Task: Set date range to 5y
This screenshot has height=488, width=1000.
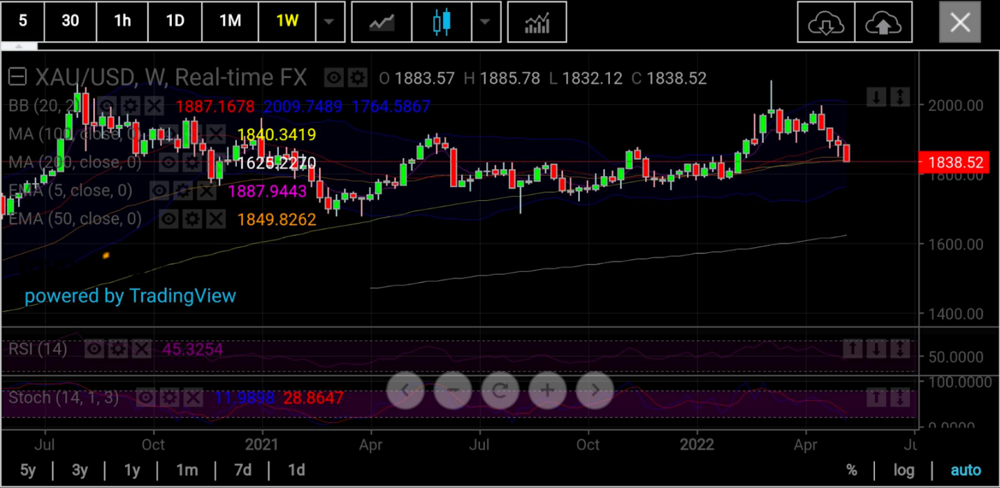Action: coord(28,470)
